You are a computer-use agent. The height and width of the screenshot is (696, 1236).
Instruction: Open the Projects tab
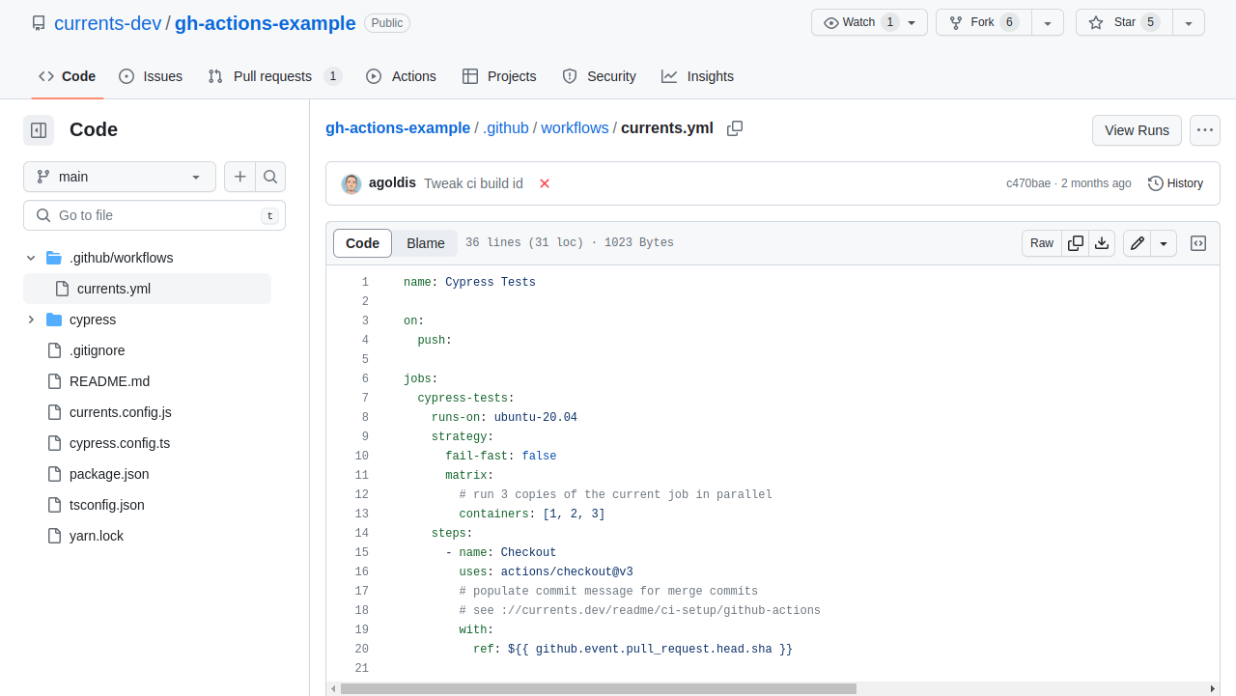[x=499, y=76]
